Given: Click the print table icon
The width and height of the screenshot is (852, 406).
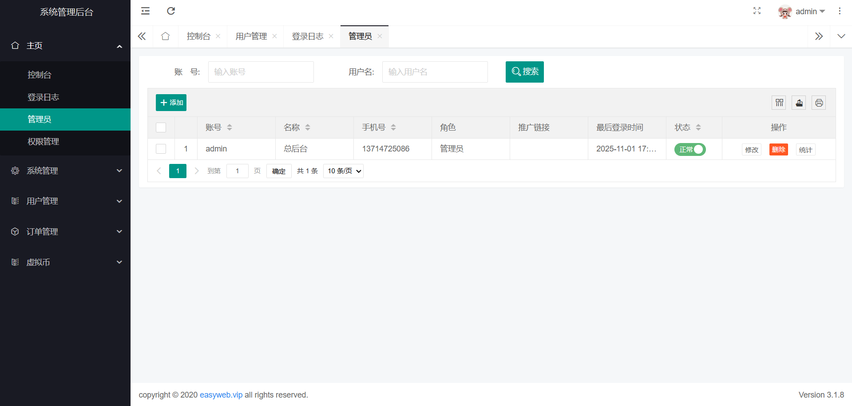Looking at the screenshot, I should coord(819,103).
